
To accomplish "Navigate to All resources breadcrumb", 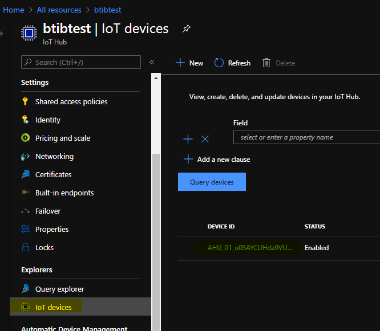I will click(x=59, y=10).
